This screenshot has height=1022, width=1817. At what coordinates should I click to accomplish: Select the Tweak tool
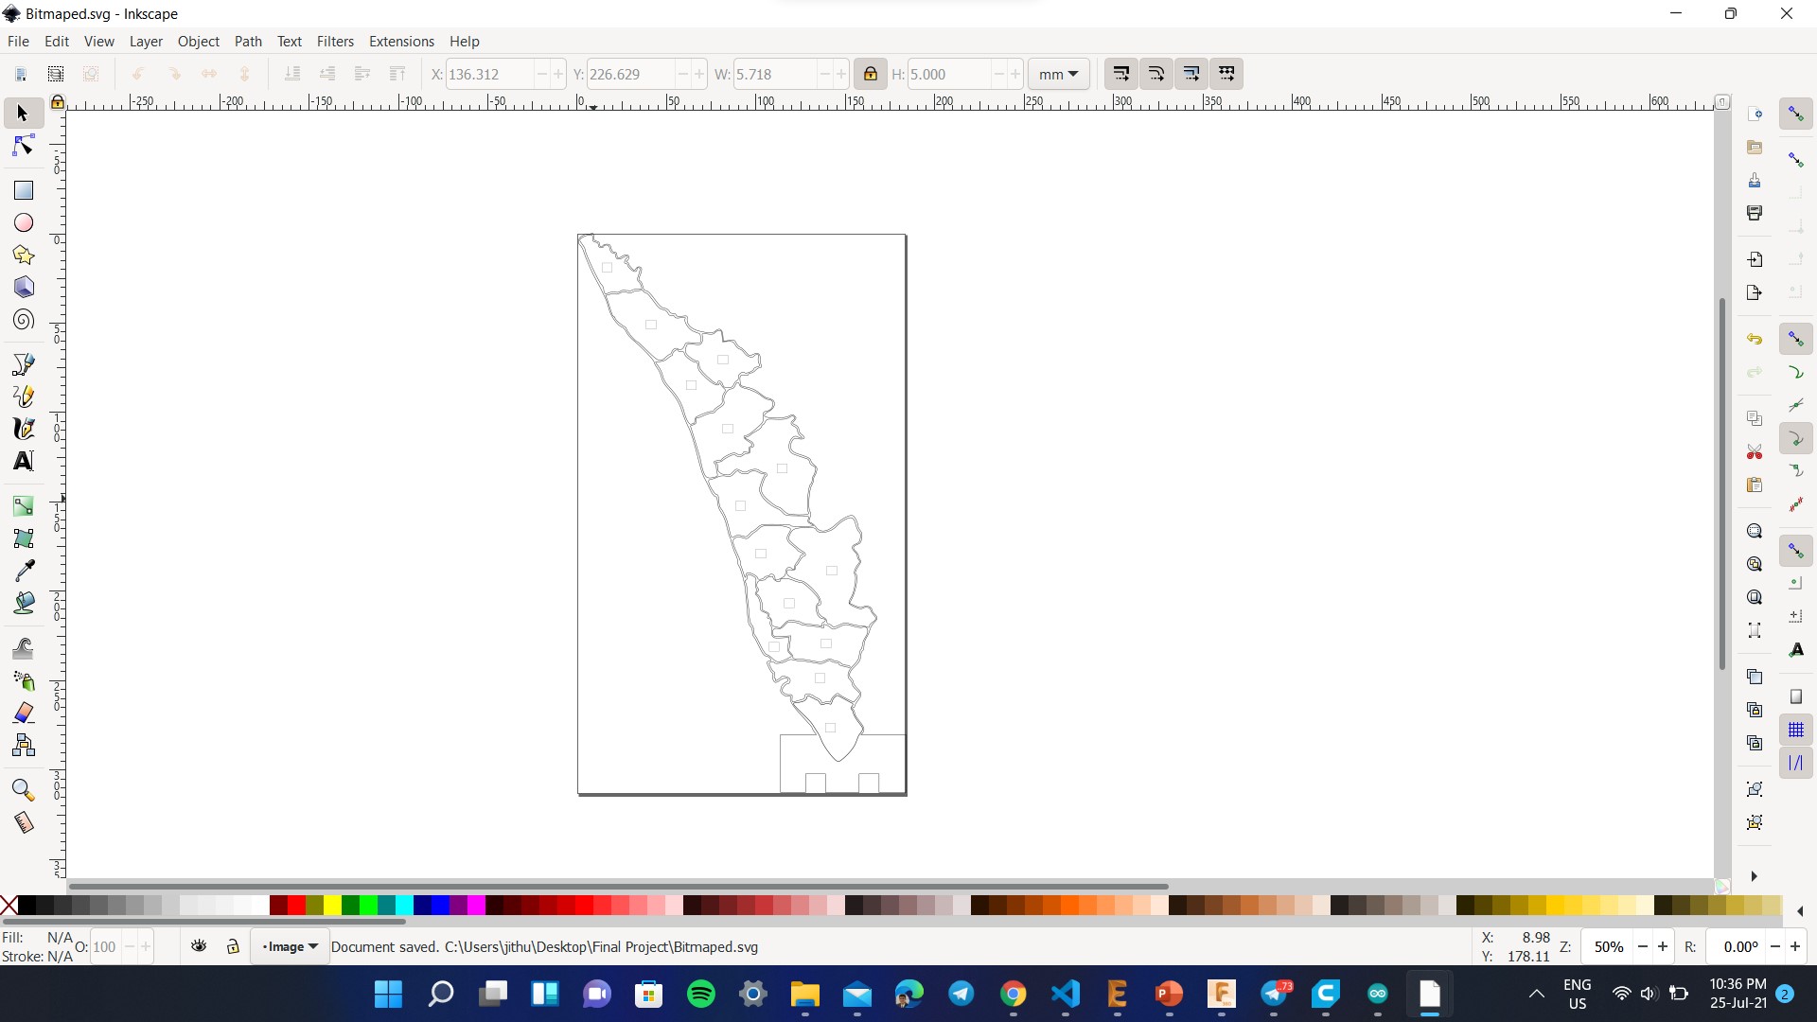(x=24, y=648)
